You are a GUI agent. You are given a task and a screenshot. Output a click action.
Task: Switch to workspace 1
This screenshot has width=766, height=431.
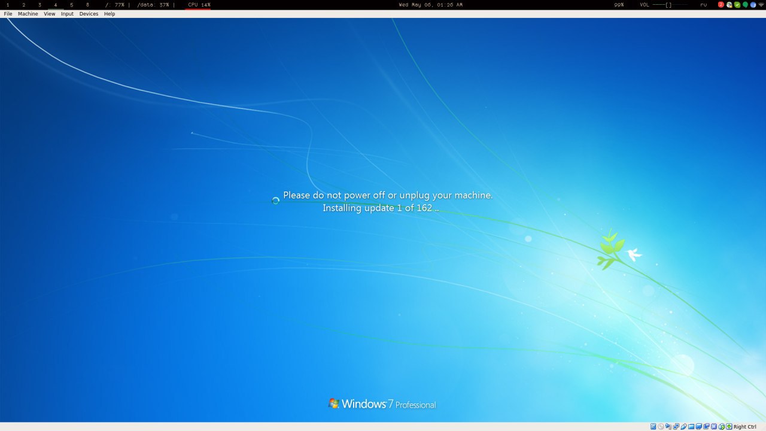coord(8,5)
